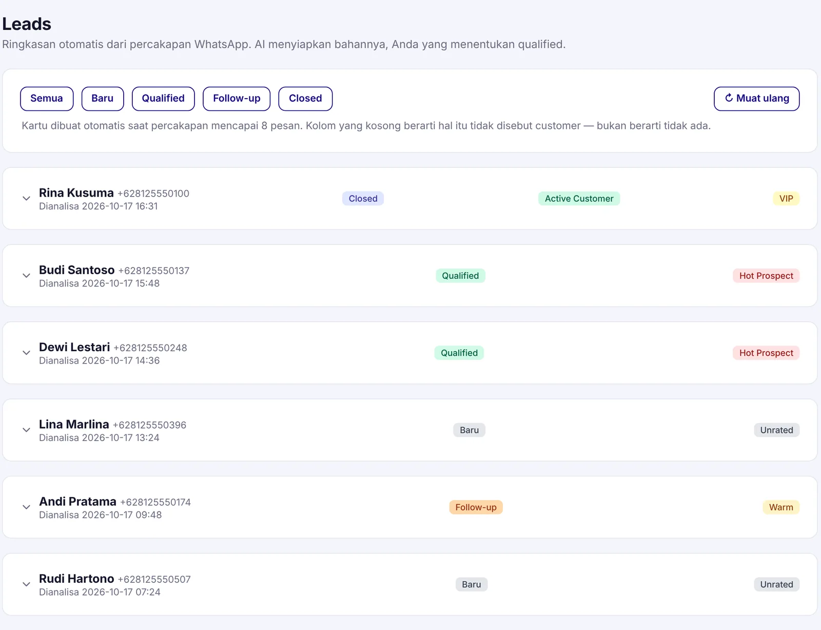This screenshot has height=630, width=821.
Task: Expand Budi Santoso lead card chevron
Action: (x=26, y=276)
